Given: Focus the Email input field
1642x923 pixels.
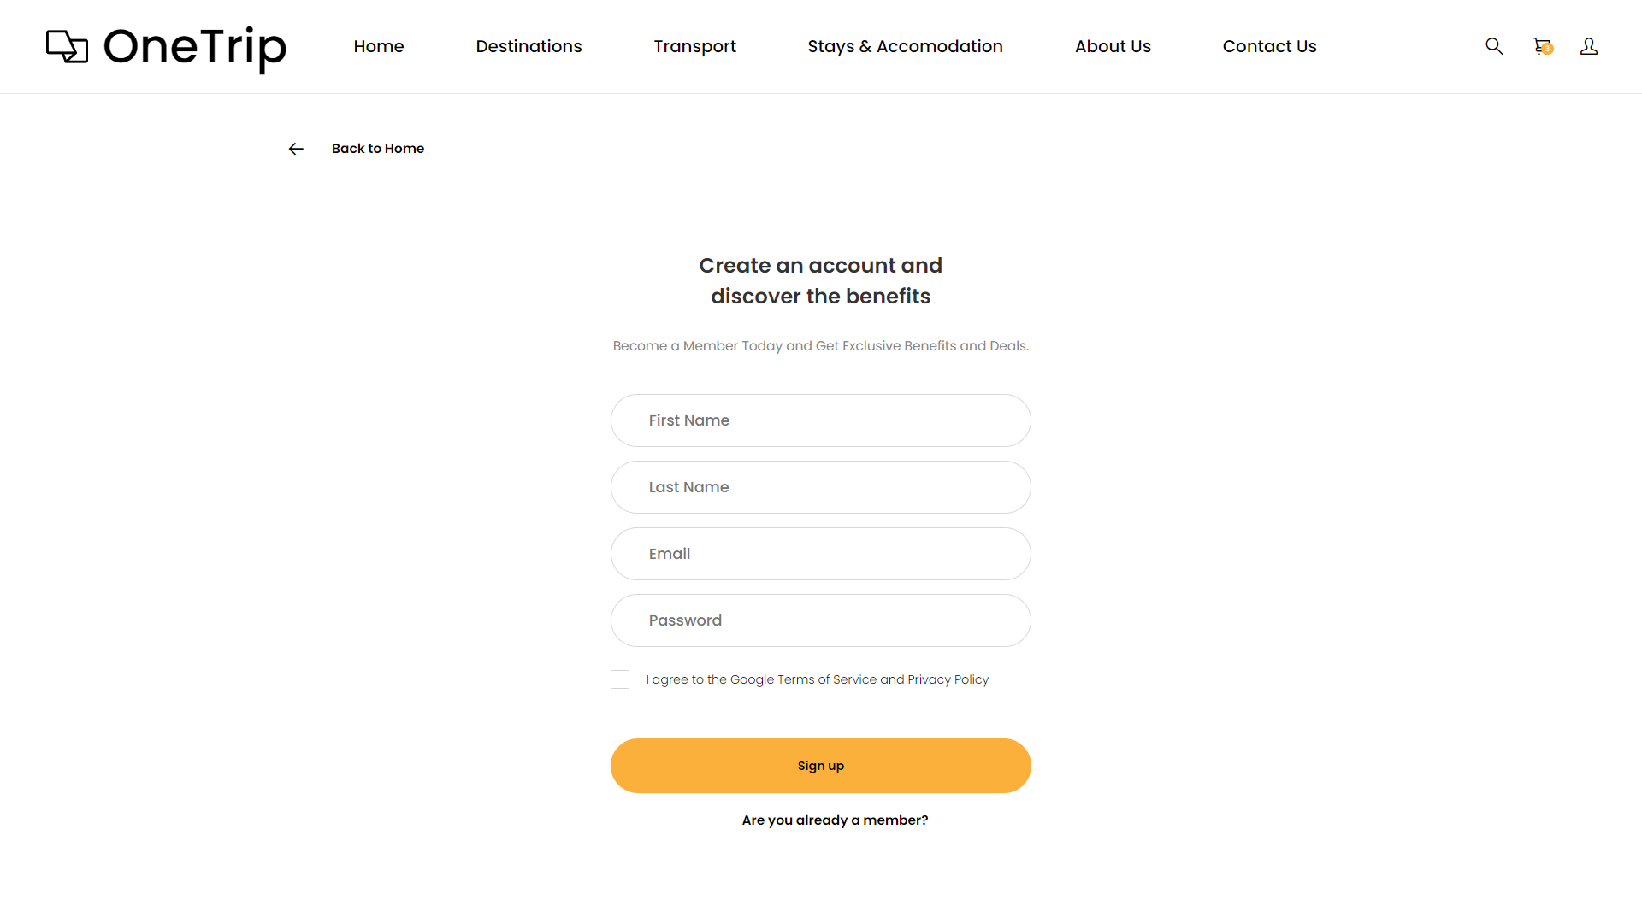Looking at the screenshot, I should pyautogui.click(x=820, y=553).
